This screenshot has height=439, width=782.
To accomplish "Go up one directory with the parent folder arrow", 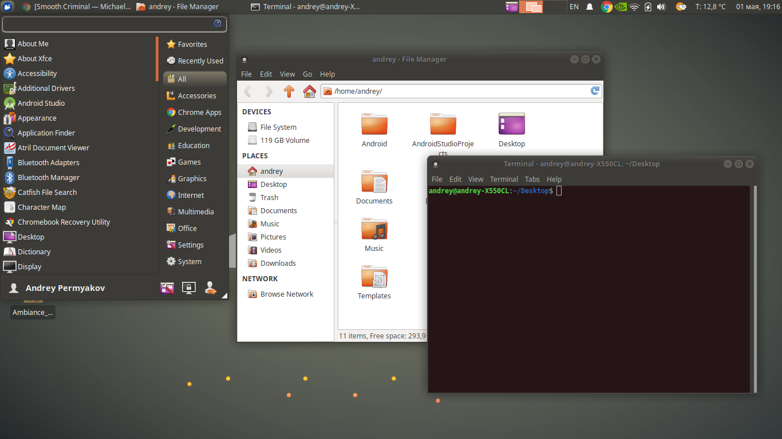I will (289, 91).
